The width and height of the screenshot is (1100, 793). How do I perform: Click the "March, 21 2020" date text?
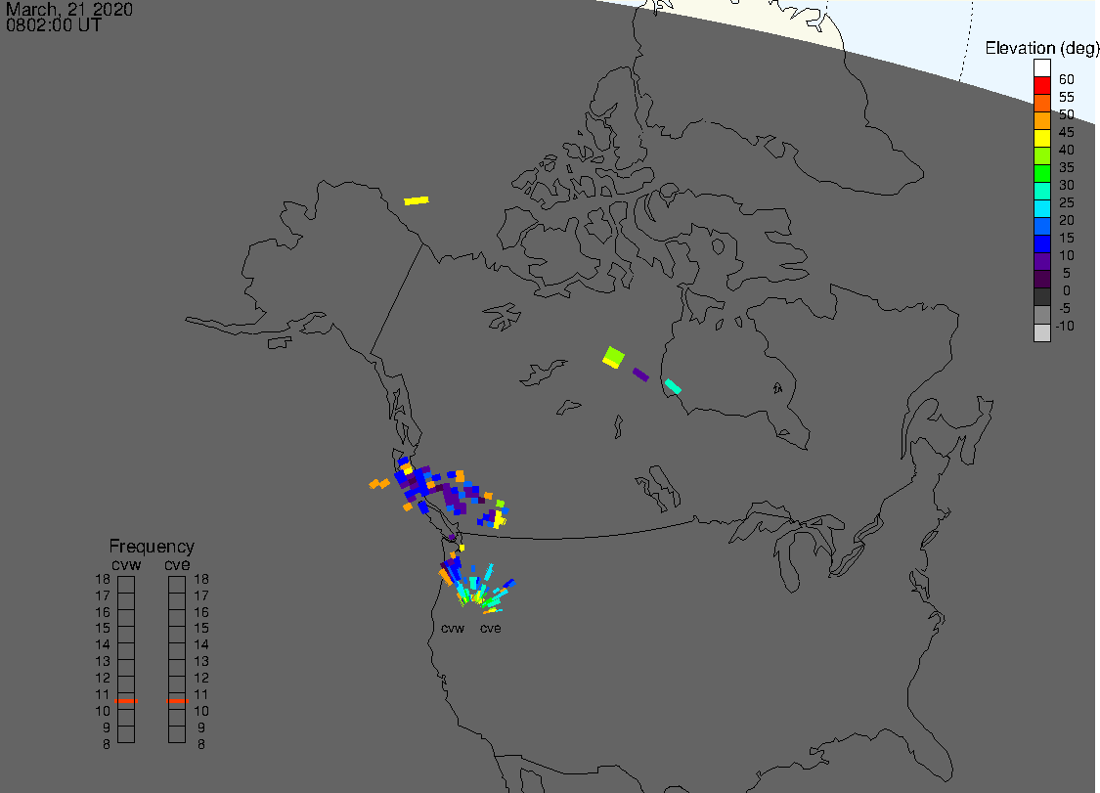point(69,10)
